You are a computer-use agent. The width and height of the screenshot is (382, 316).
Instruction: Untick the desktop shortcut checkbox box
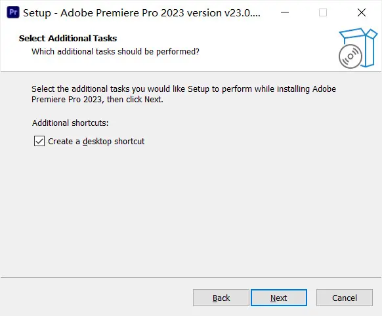39,141
